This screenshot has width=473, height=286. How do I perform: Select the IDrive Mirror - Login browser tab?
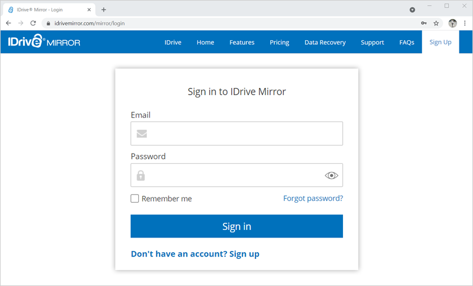pos(50,9)
